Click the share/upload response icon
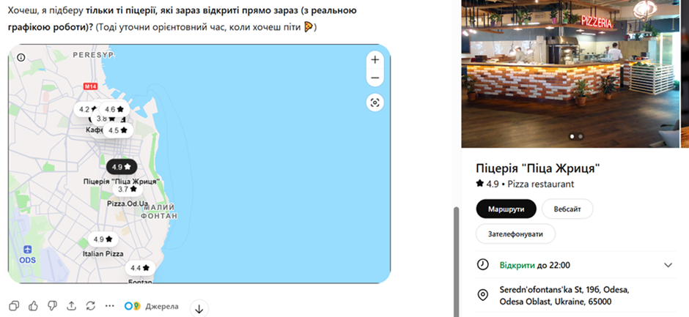689x317 pixels. tap(71, 305)
